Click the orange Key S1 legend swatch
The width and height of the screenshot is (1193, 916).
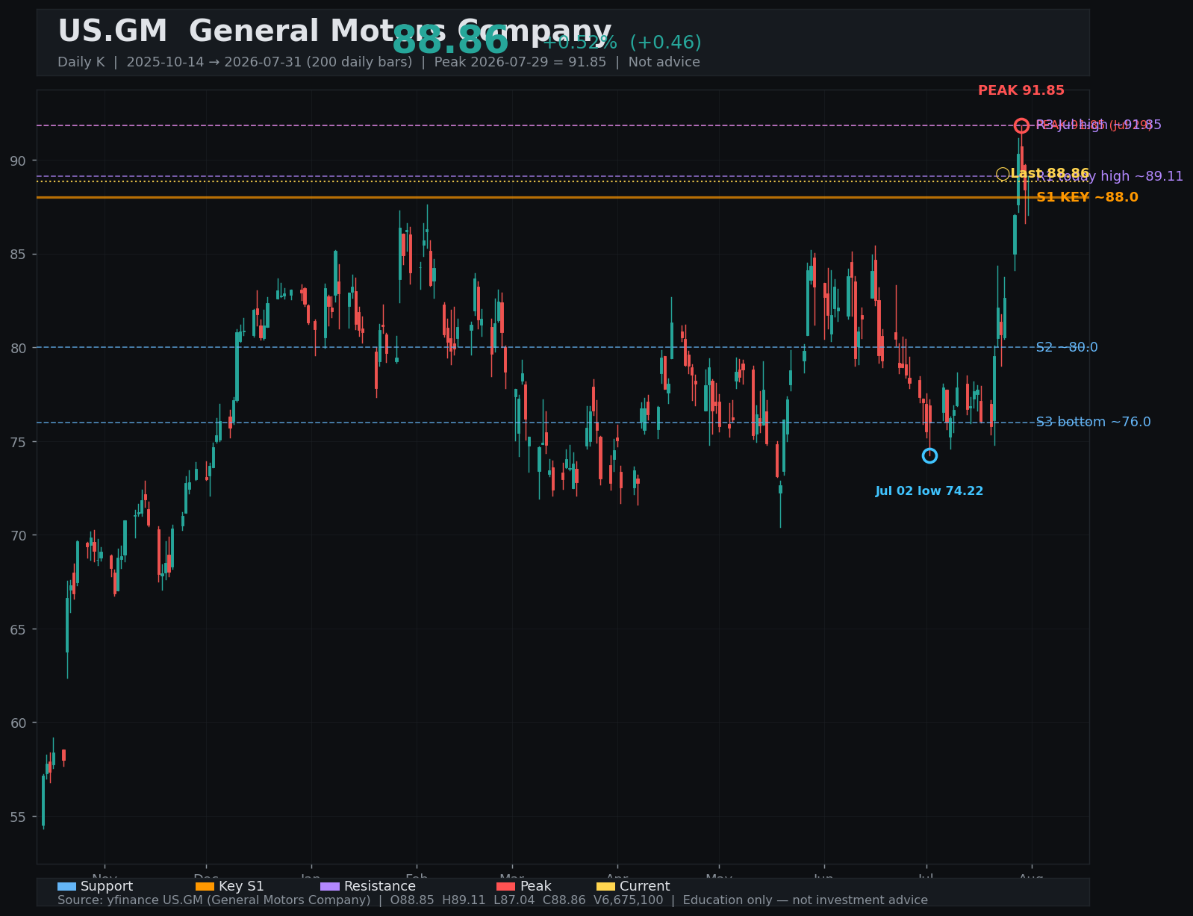205,887
